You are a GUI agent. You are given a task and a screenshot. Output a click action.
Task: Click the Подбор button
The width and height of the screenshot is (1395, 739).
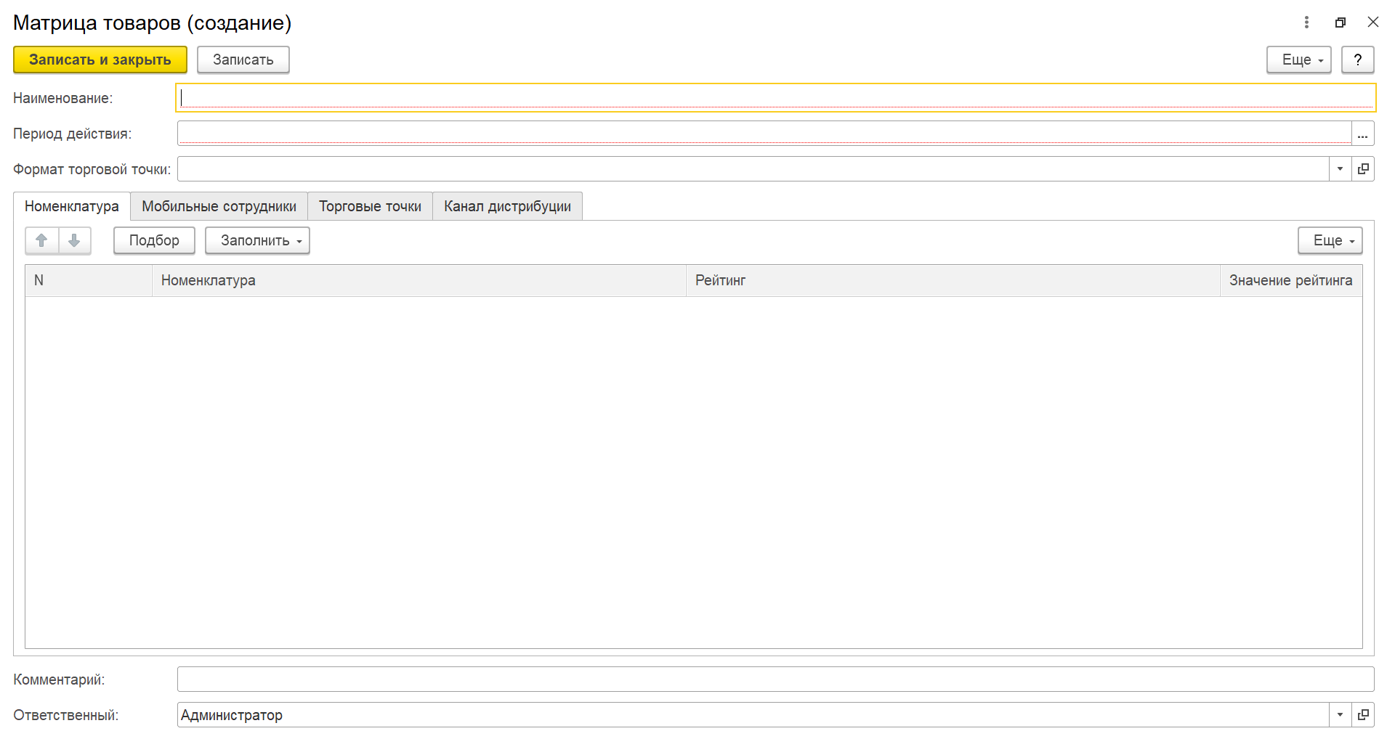coord(154,240)
